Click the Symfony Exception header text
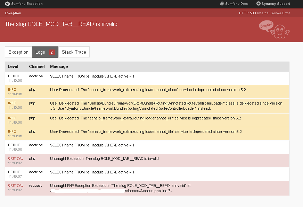 click(27, 4)
